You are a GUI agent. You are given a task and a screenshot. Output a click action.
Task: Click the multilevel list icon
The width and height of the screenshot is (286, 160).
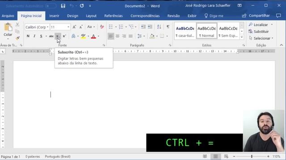(131, 27)
